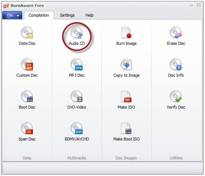Open the Copy to Image tool
Image resolution: width=205 pixels, height=176 pixels.
tap(127, 68)
